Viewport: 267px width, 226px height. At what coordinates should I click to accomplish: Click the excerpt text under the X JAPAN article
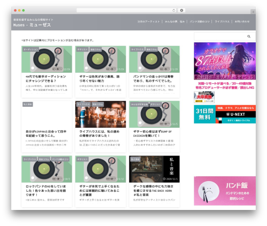pyautogui.click(x=46, y=143)
